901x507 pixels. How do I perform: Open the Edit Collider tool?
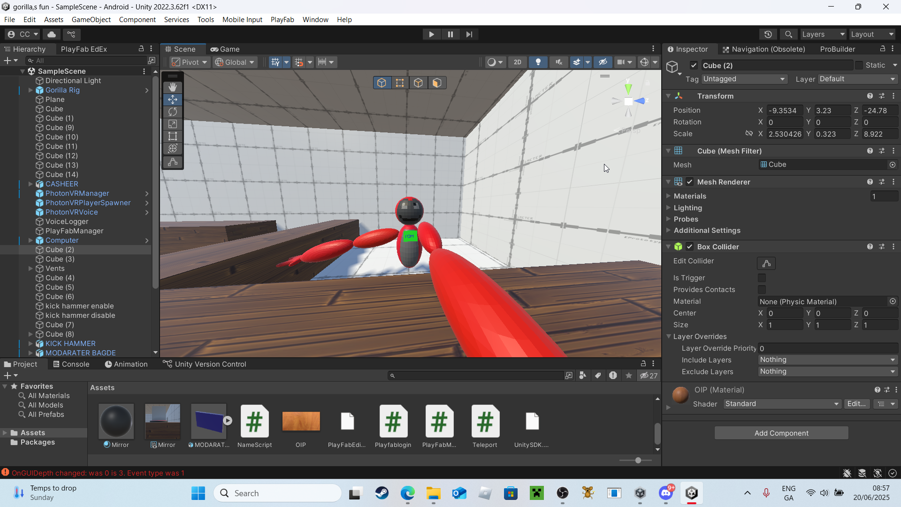click(x=766, y=263)
